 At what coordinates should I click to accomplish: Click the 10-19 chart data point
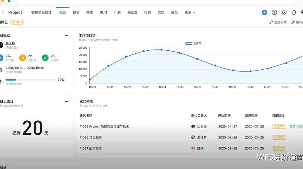[251, 71]
